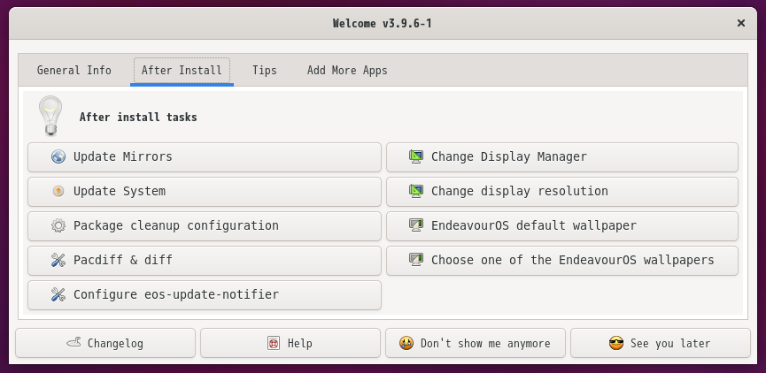Image resolution: width=766 pixels, height=373 pixels.
Task: Click the tools icon beside Pacdiff & diff
Action: (58, 260)
